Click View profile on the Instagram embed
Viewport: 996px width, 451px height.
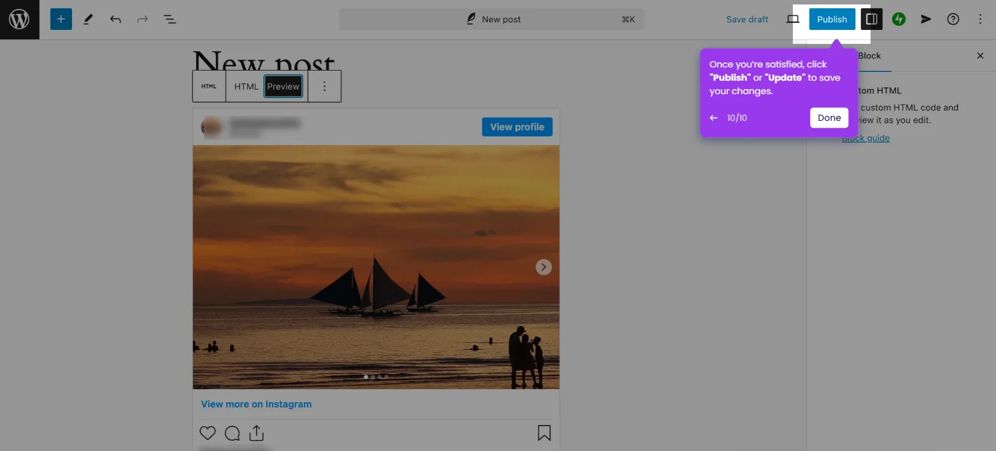(517, 127)
